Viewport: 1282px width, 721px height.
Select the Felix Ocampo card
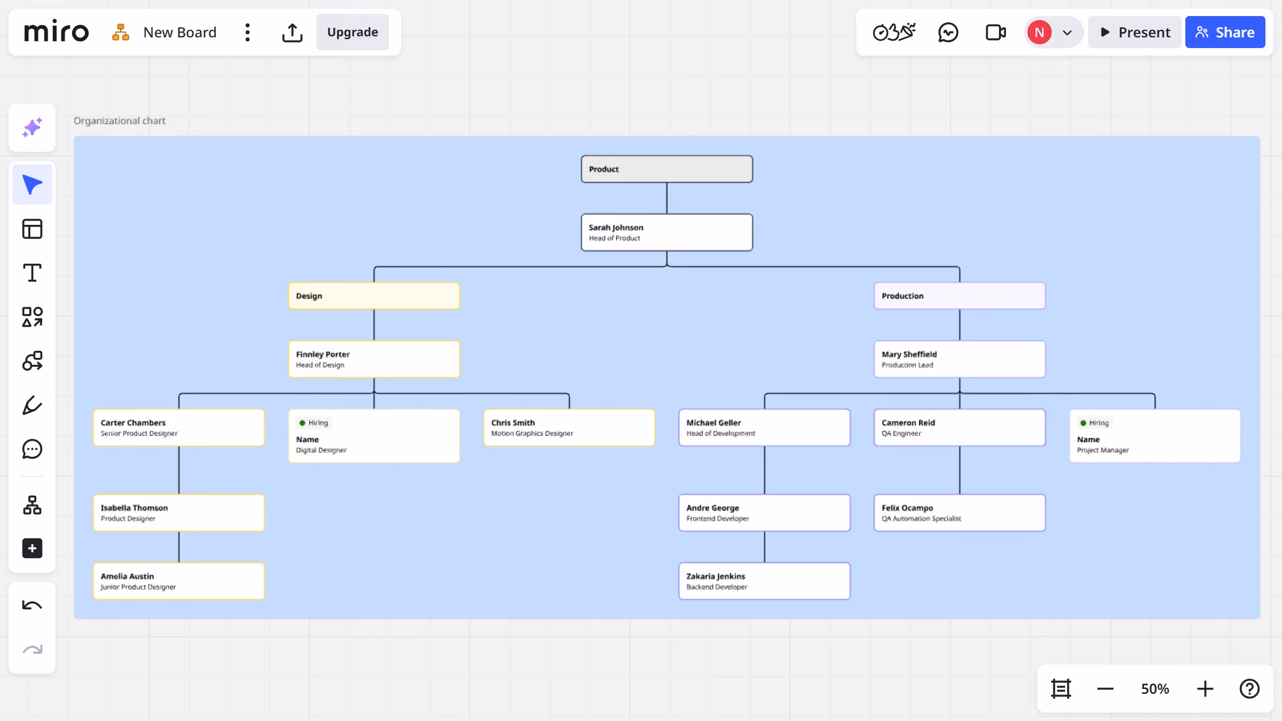click(x=959, y=513)
